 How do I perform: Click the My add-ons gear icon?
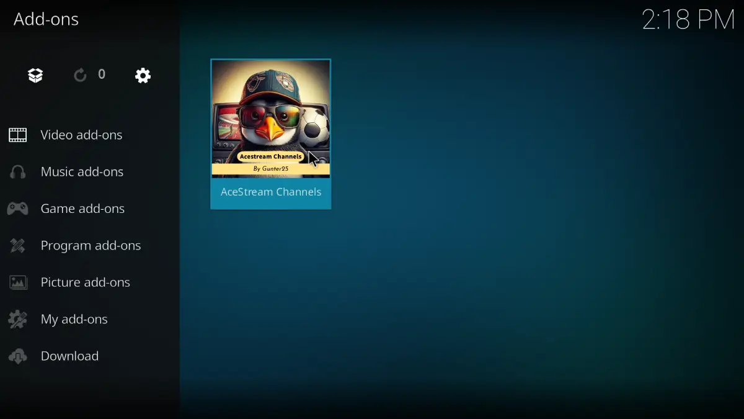tap(18, 319)
